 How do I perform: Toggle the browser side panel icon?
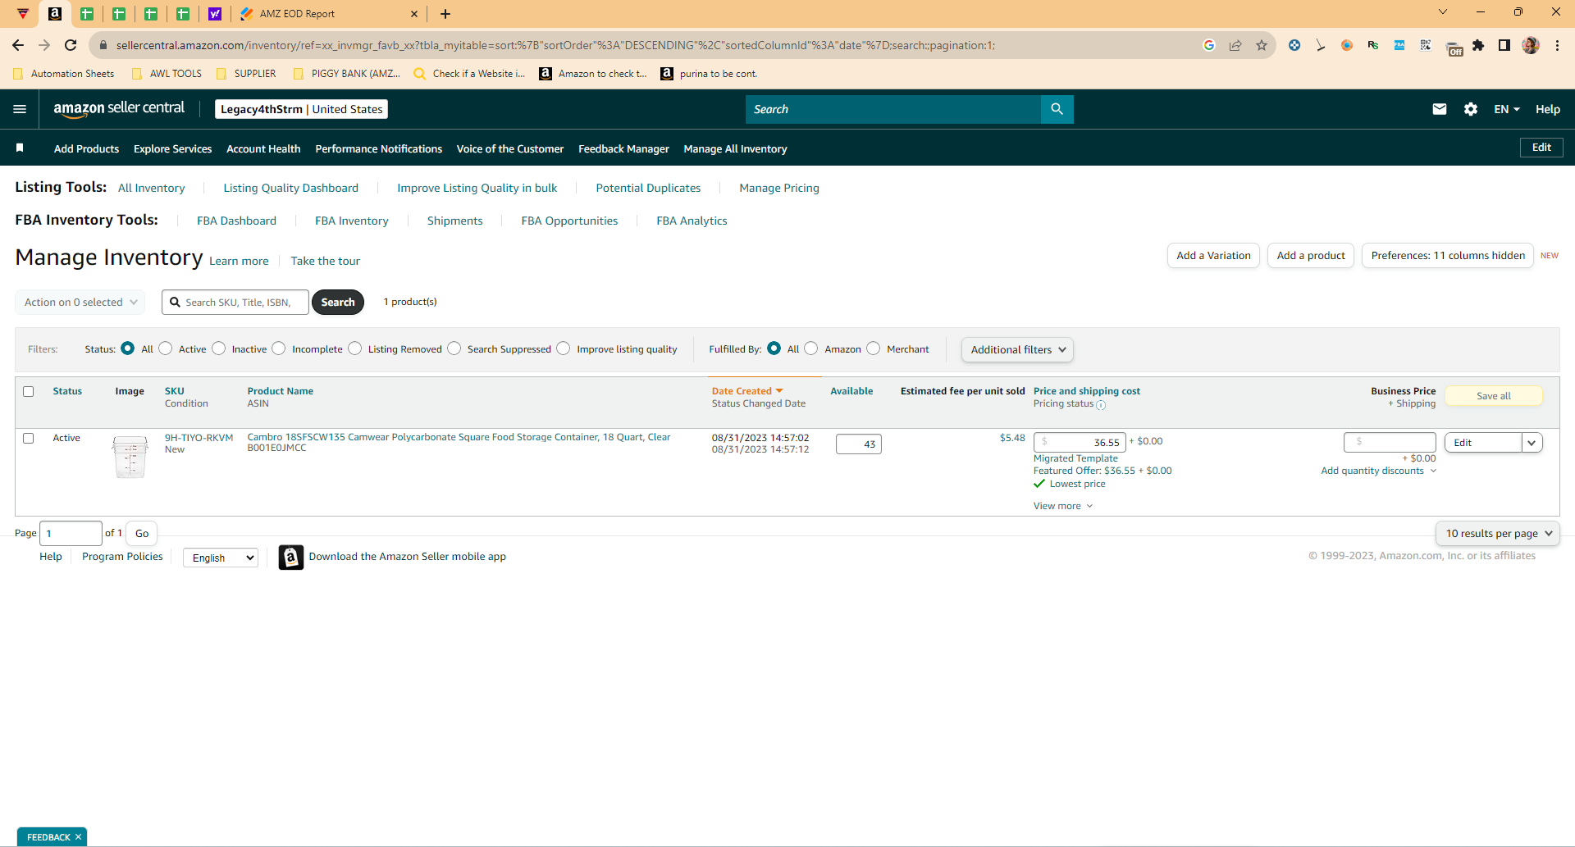point(1504,45)
